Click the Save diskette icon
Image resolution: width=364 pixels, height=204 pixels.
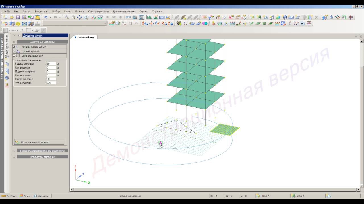tap(18, 17)
